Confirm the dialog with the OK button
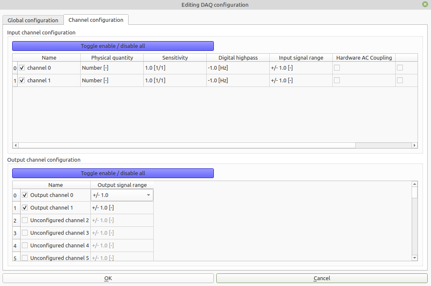 tap(108, 278)
